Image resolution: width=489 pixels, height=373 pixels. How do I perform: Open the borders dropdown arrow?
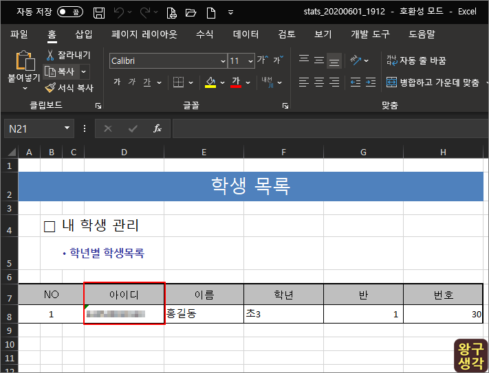191,82
